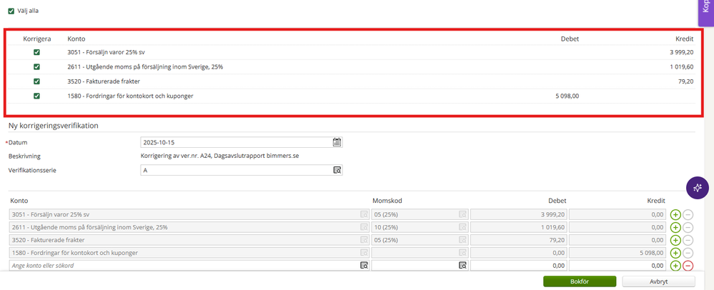Click Bokför to post the correction
The height and width of the screenshot is (290, 714).
point(579,281)
